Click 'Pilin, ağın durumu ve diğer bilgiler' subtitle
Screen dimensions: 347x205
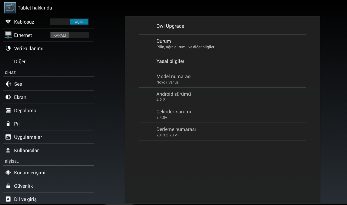pos(185,47)
